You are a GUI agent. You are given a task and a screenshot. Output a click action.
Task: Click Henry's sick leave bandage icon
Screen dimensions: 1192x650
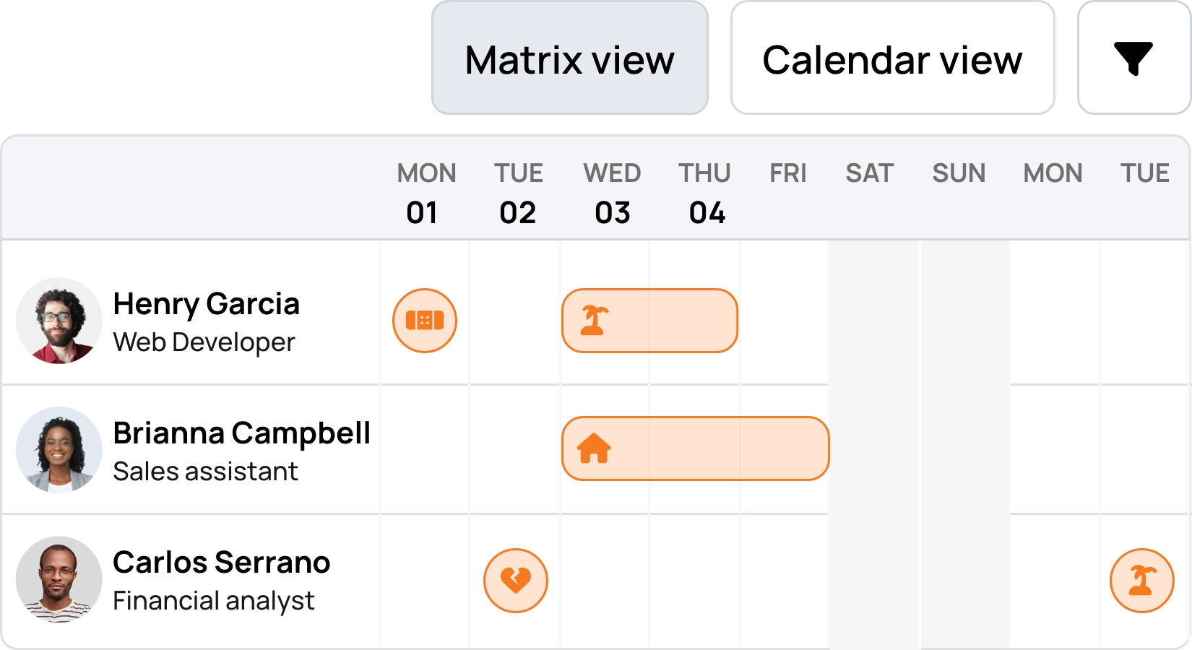pos(425,320)
